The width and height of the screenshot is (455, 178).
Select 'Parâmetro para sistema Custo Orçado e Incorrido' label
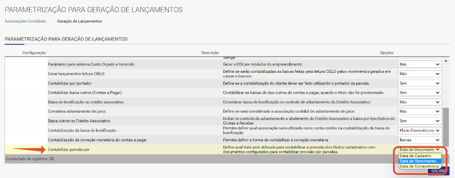point(91,64)
